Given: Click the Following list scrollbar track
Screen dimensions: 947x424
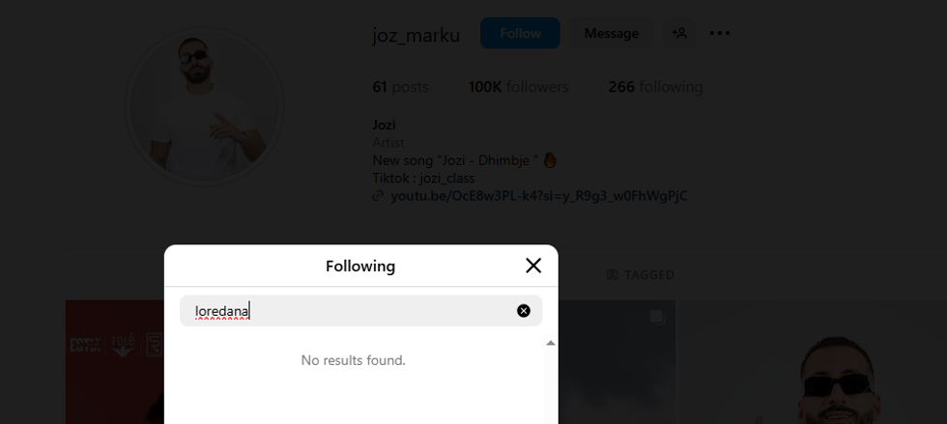Looking at the screenshot, I should pos(551,386).
